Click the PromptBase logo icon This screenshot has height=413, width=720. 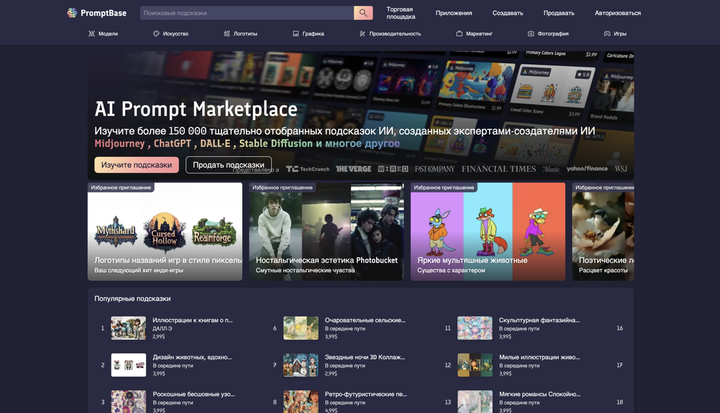[72, 13]
